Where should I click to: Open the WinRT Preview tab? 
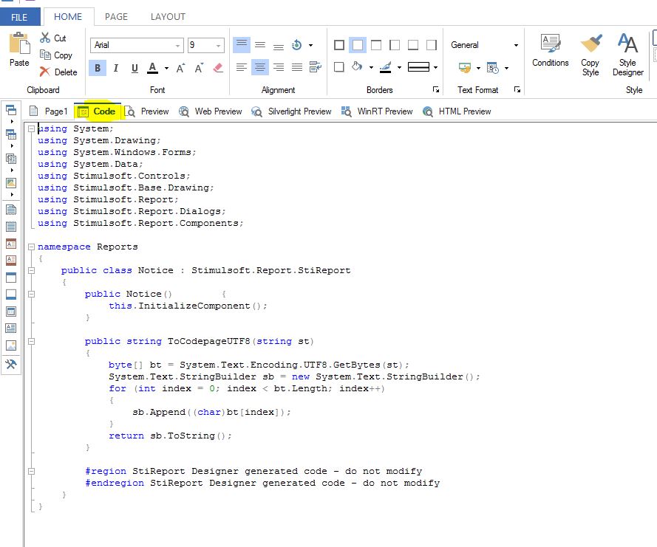coord(377,111)
